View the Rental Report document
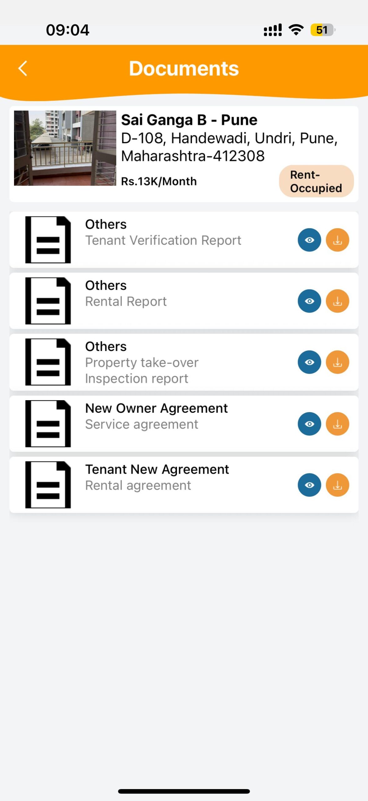The width and height of the screenshot is (368, 801). 309,301
